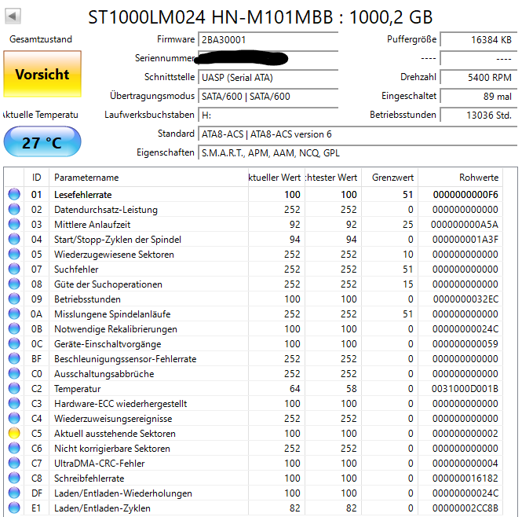Click the blue status dot for Nicht korrigierbare Sektoren
Screen dimensions: 522x517
coord(14,448)
